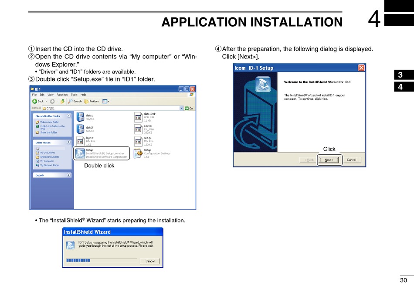Select the Setup Configuration Settings file icon
Viewport: 414px width, 293px height.
[x=138, y=153]
